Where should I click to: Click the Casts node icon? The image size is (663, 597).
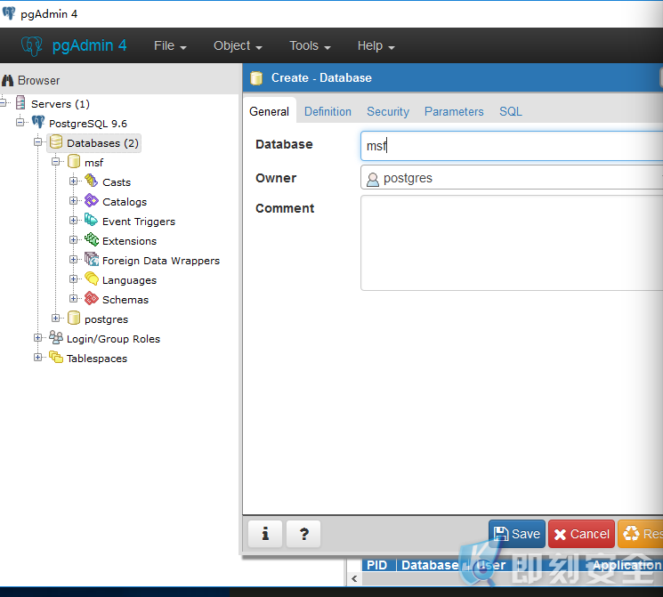coord(92,181)
